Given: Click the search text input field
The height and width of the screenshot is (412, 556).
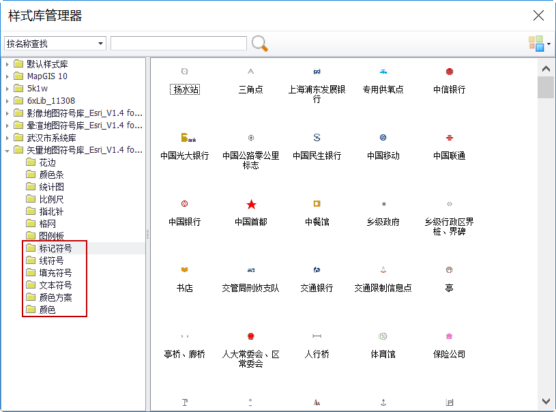Looking at the screenshot, I should (178, 43).
